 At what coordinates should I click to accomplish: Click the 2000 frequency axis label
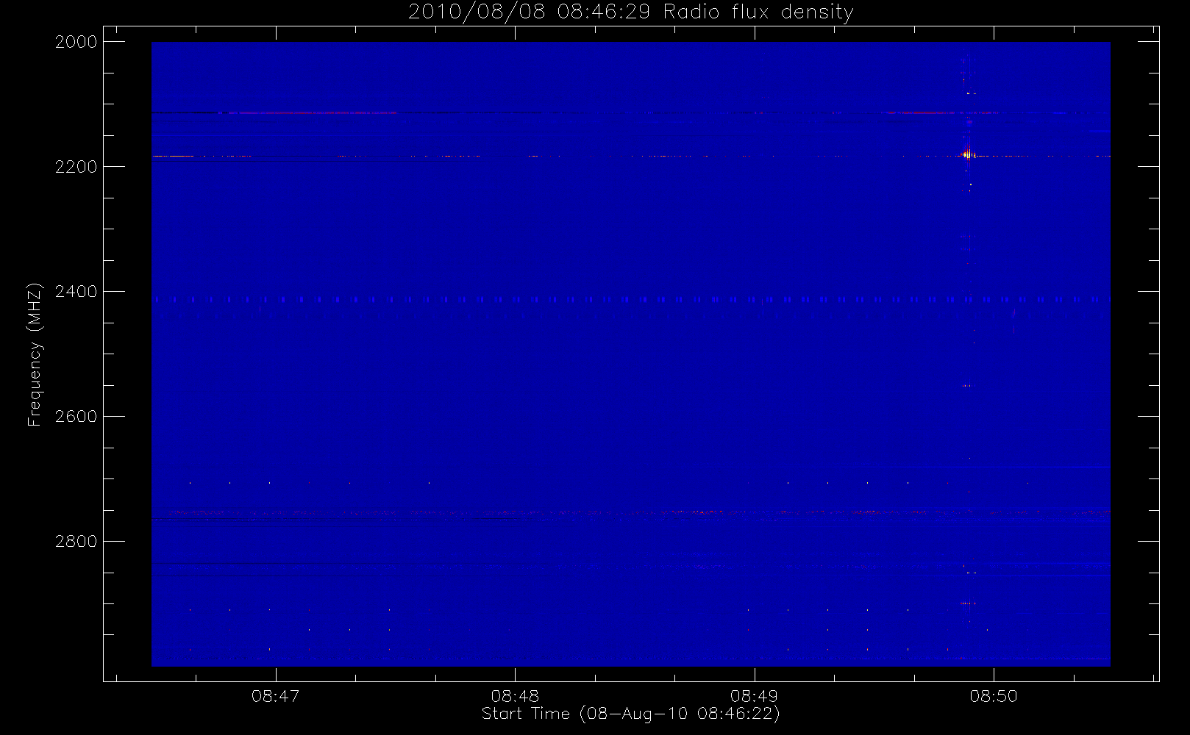[x=76, y=42]
